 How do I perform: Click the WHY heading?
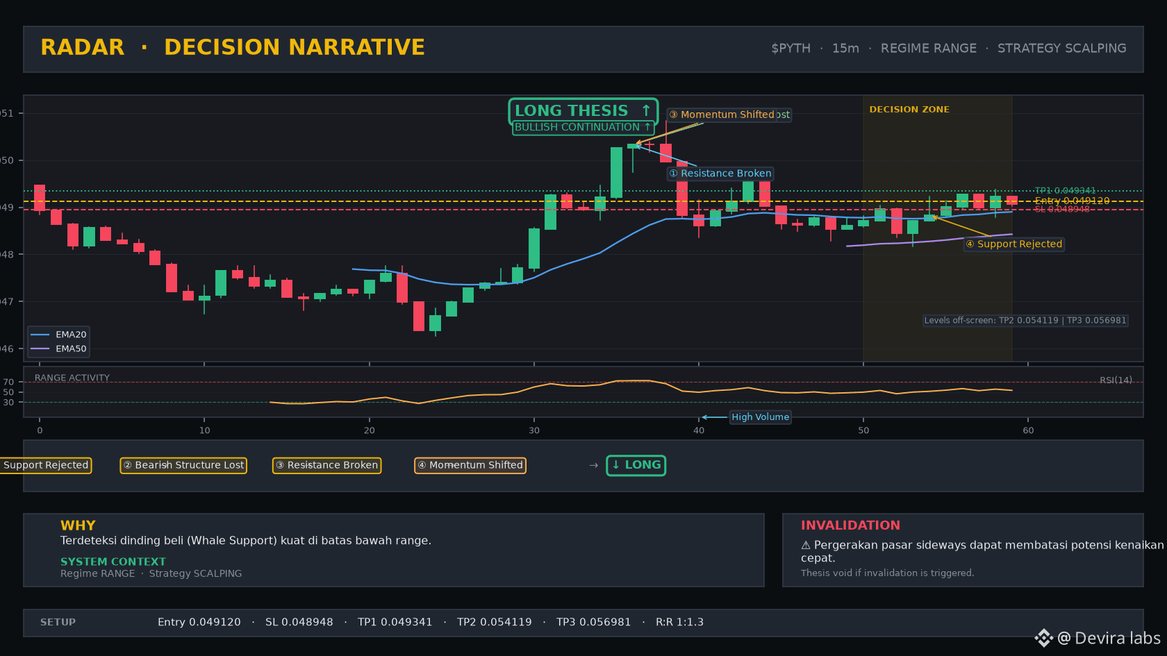(78, 525)
